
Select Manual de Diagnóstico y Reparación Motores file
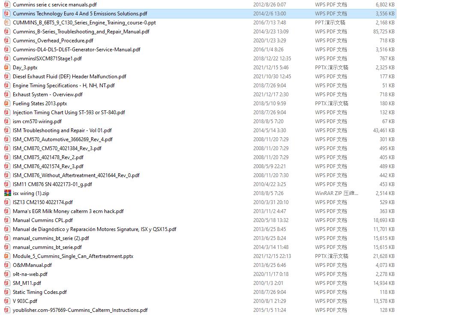pos(95,229)
